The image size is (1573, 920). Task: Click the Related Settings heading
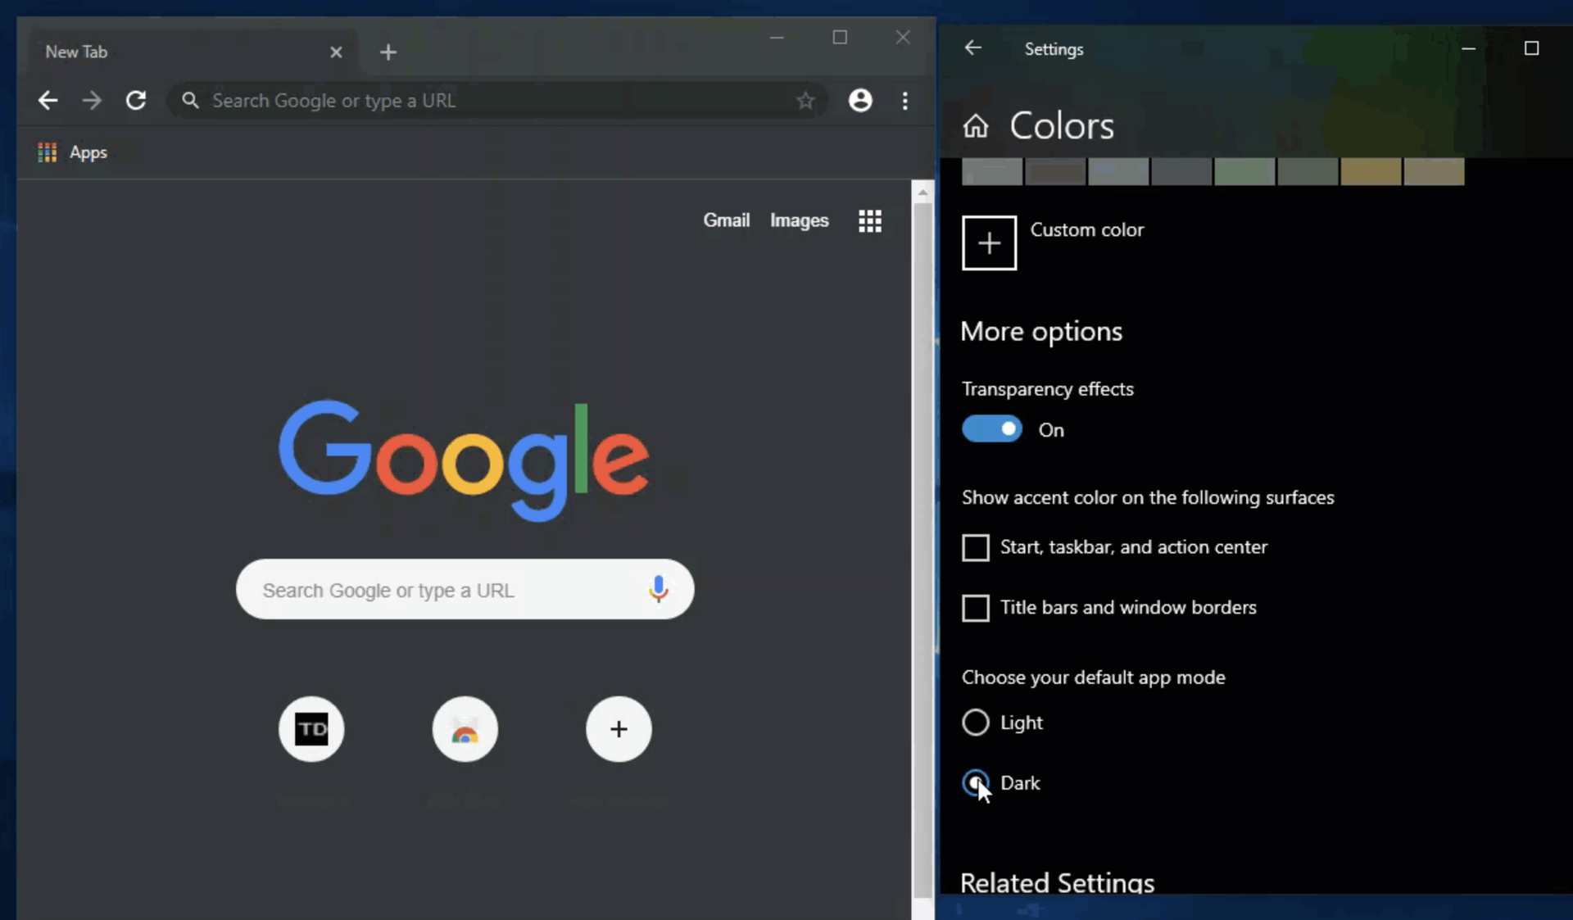point(1057,883)
